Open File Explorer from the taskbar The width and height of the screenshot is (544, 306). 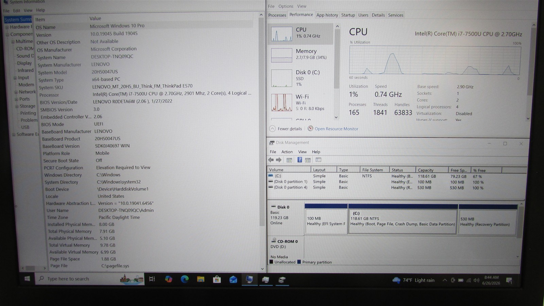201,279
